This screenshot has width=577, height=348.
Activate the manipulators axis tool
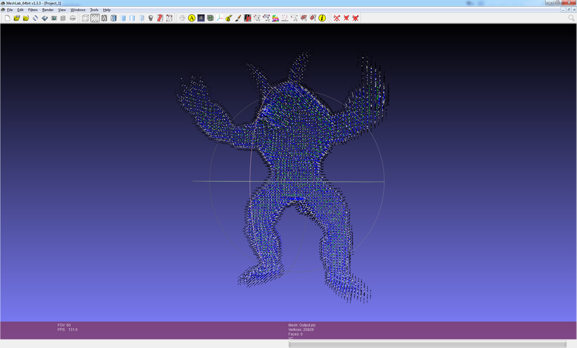coord(220,18)
